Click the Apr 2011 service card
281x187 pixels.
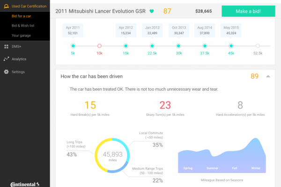(x=73, y=30)
